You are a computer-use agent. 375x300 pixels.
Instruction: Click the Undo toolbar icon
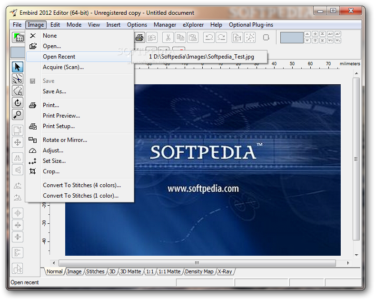tap(209, 38)
